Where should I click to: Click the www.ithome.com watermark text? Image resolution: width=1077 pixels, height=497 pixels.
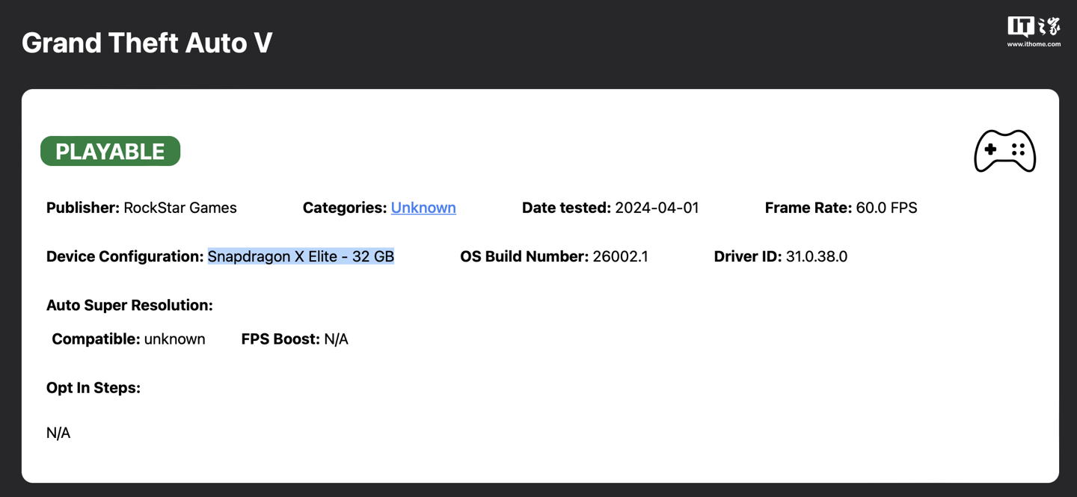(x=1033, y=44)
